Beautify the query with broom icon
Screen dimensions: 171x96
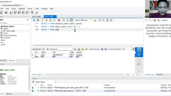click(x=100, y=20)
